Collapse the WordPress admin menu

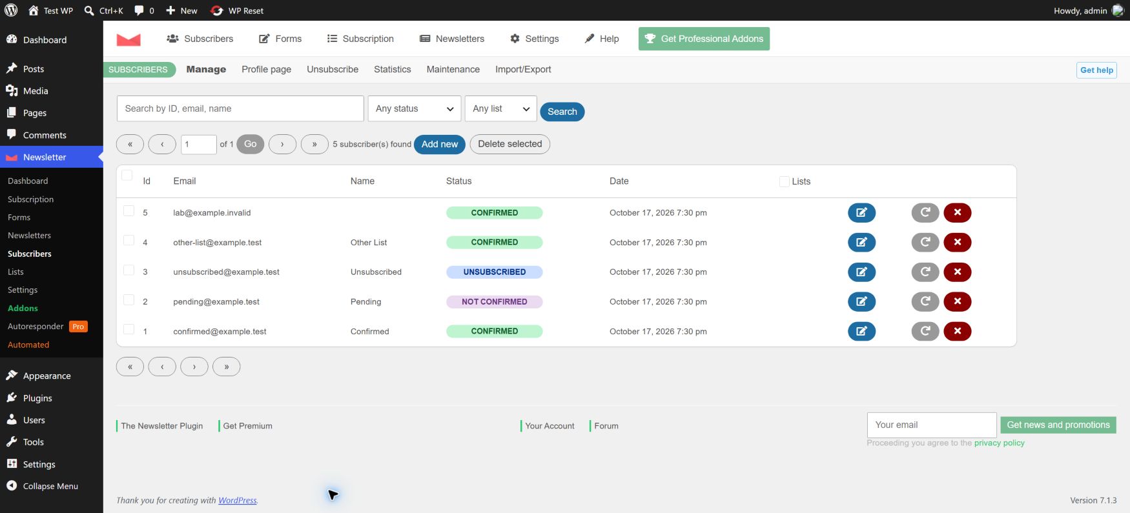click(x=50, y=486)
